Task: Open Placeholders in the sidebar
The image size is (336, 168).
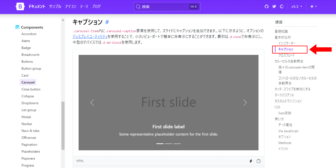Action: coord(31,151)
